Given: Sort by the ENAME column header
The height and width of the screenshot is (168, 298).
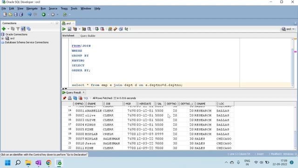Looking at the screenshot, I should coord(94,104).
